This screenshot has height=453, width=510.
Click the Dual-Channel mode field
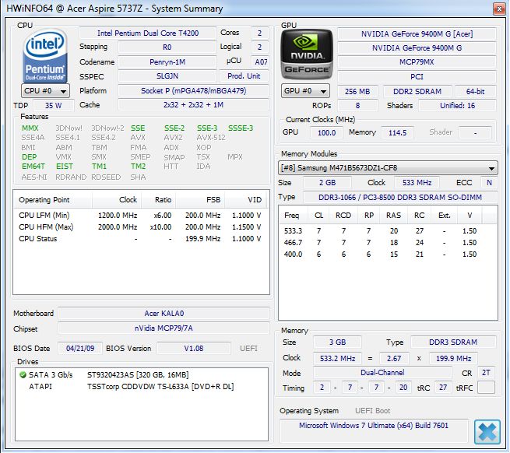pos(382,373)
